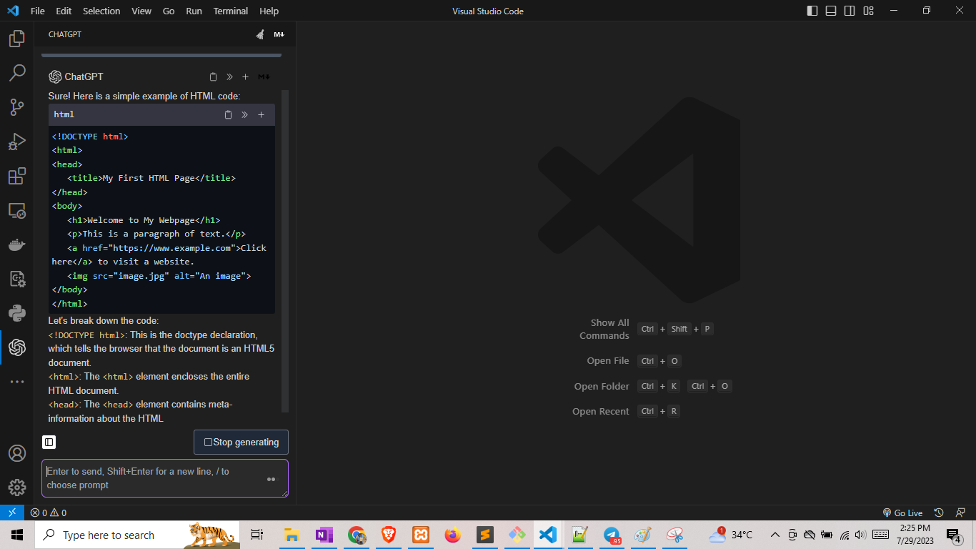Open the Selection menu
The width and height of the screenshot is (976, 549).
[x=101, y=11]
